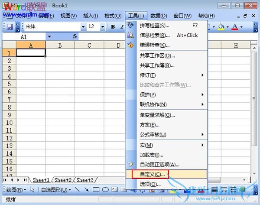Click the vertical scrollbar up arrow
260x205 pixels.
point(254,48)
